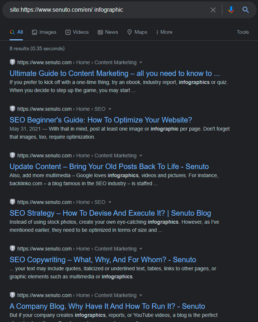258x322 pixels.
Task: Click the magnifying glass search button
Action: (x=246, y=10)
